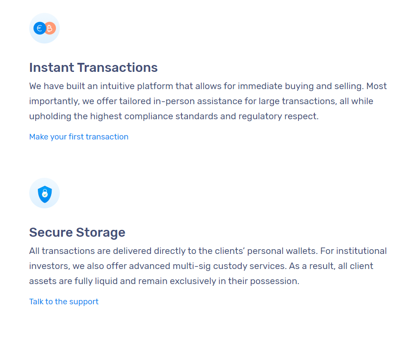The height and width of the screenshot is (337, 415).
Task: Click the light circle around the shield
Action: [x=44, y=193]
